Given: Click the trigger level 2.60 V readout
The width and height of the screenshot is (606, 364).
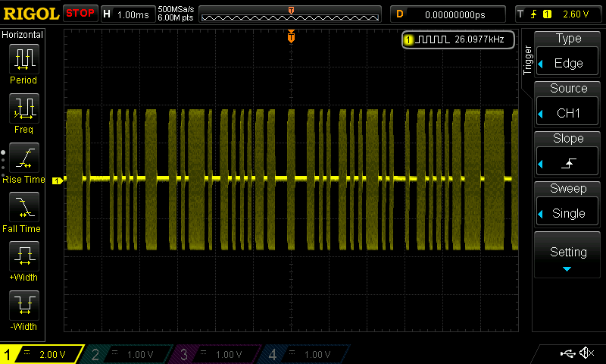Looking at the screenshot, I should [576, 14].
